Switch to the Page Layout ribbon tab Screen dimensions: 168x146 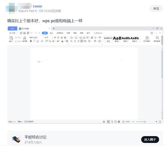[x=60, y=33]
